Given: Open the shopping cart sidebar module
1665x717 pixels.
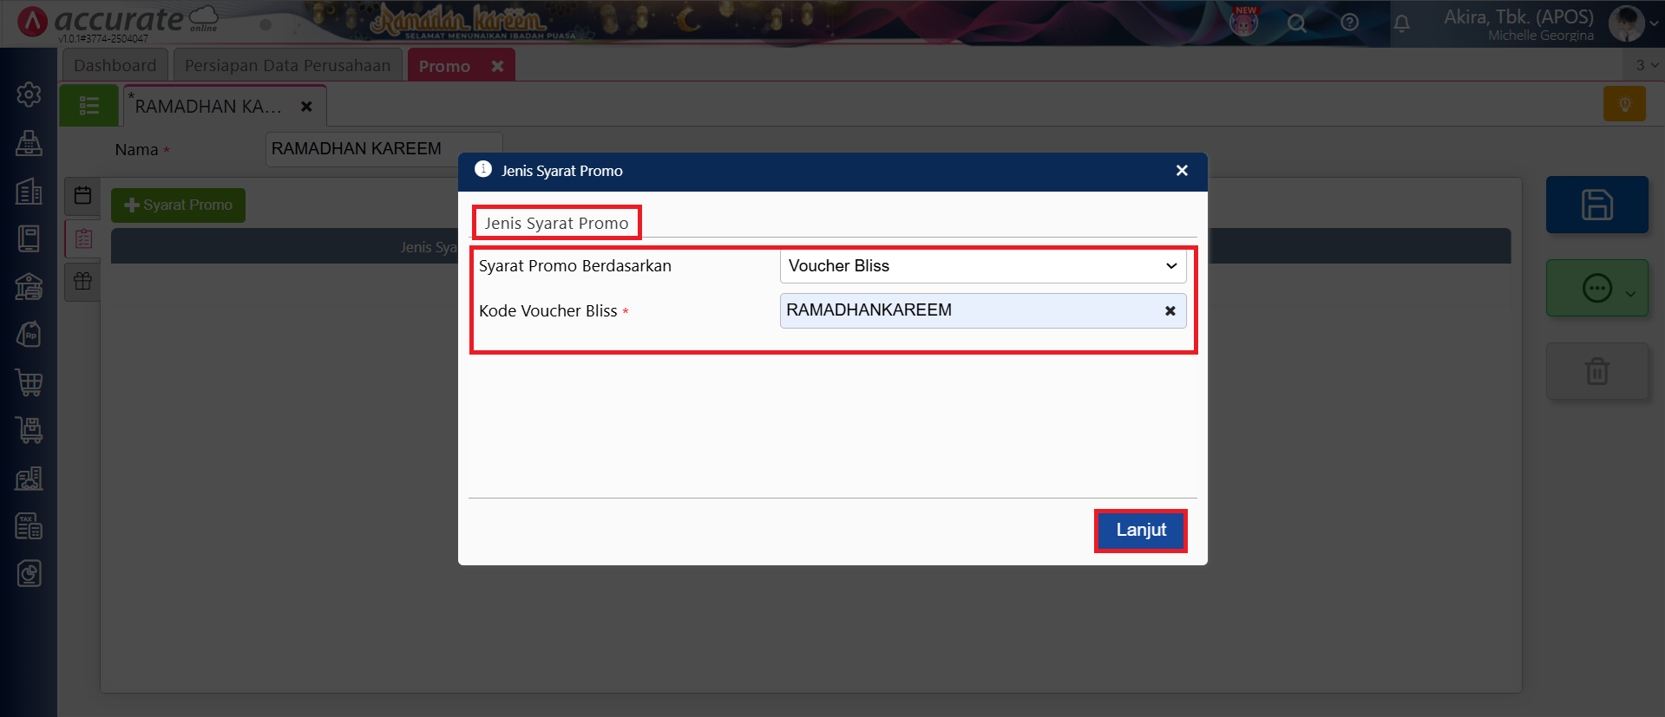Looking at the screenshot, I should point(29,382).
